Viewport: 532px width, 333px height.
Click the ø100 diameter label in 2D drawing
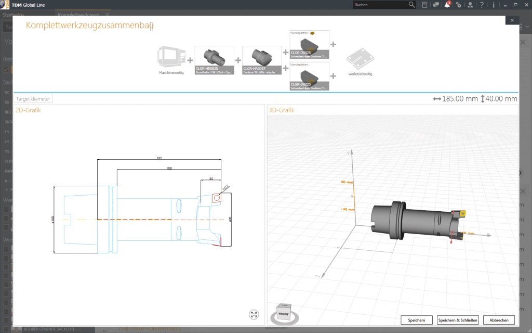click(x=52, y=220)
